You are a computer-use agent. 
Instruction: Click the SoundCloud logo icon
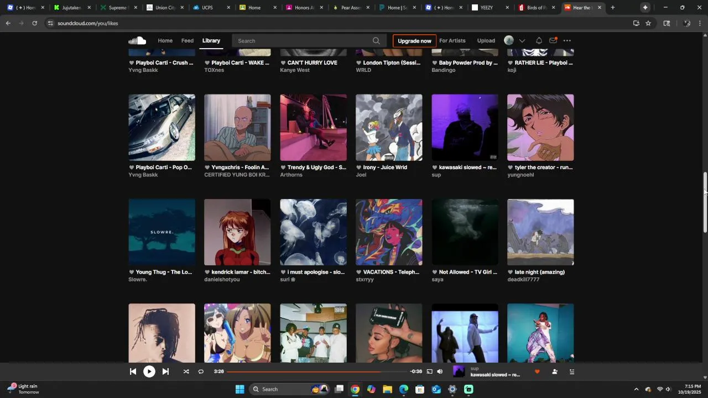(x=137, y=41)
